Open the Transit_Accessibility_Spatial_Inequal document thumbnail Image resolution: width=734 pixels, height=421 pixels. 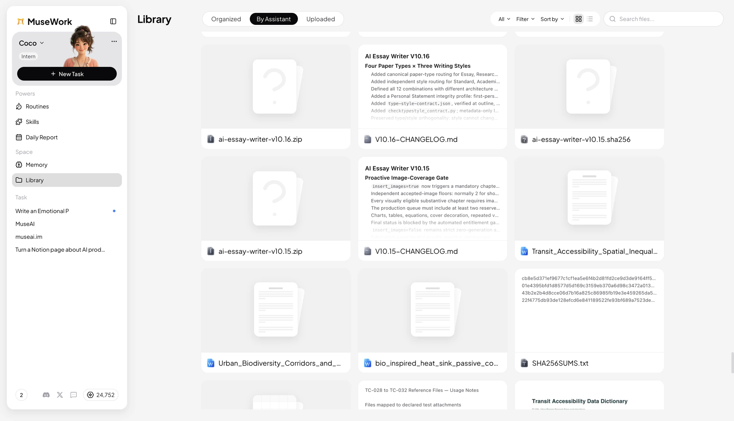(x=589, y=198)
